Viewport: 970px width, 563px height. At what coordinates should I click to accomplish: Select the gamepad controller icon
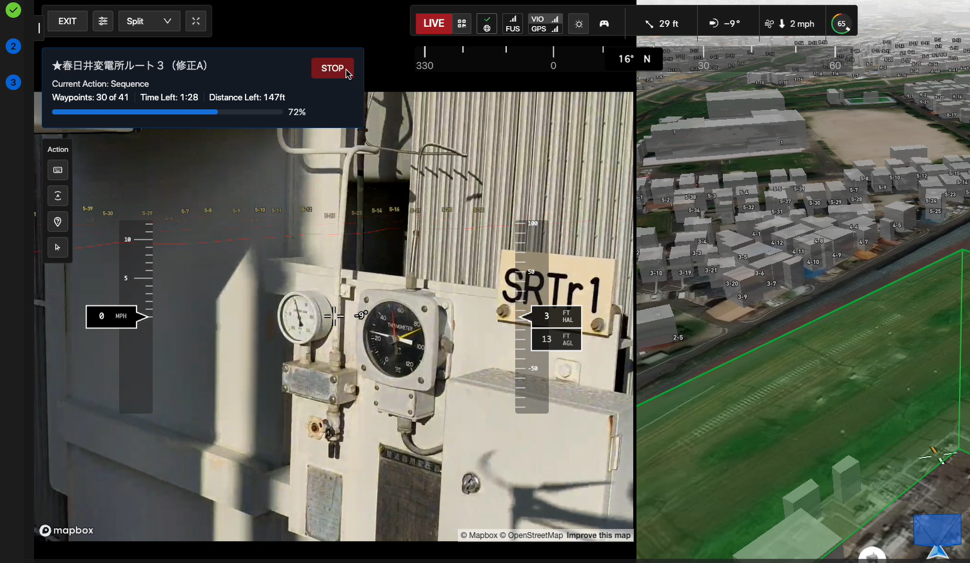tap(604, 23)
